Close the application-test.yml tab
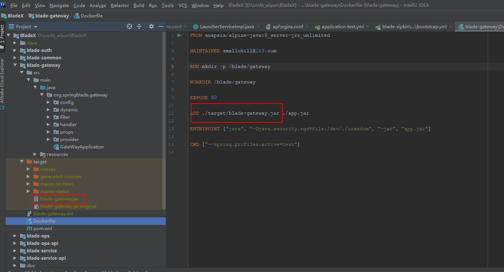The width and height of the screenshot is (504, 272). click(368, 27)
